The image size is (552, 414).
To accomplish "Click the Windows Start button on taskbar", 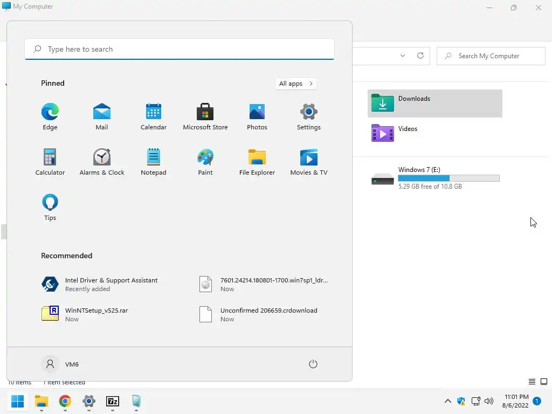I will (x=18, y=401).
